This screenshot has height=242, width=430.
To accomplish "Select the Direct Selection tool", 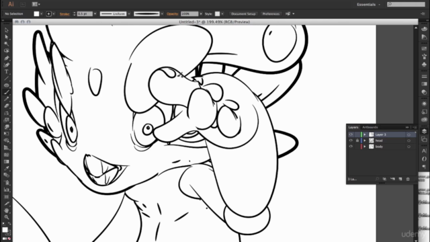I will (7, 37).
